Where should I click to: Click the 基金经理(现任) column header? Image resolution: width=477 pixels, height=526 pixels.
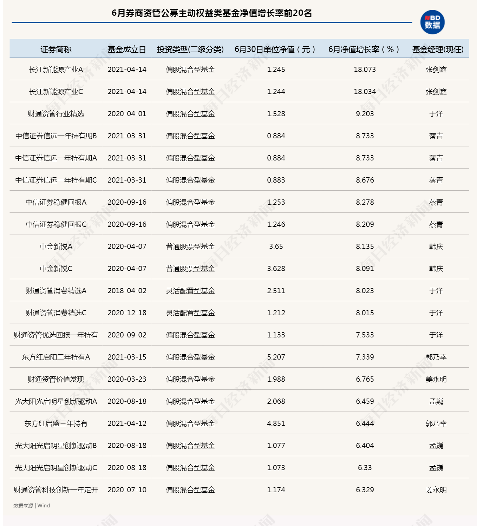[438, 50]
